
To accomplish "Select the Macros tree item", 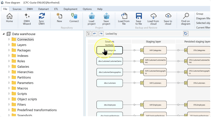I will click(22, 88).
